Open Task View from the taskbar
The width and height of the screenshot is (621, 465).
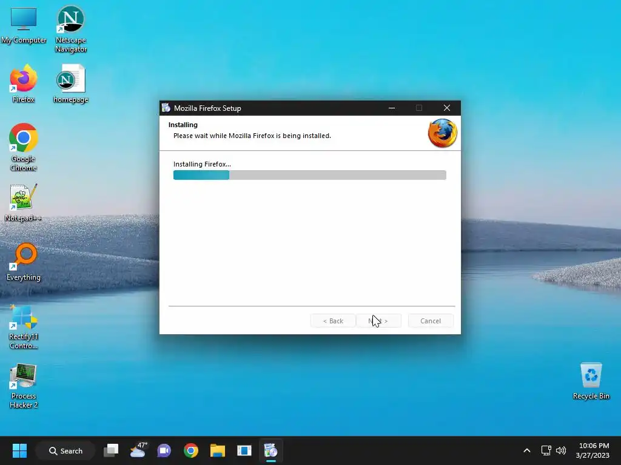click(111, 450)
